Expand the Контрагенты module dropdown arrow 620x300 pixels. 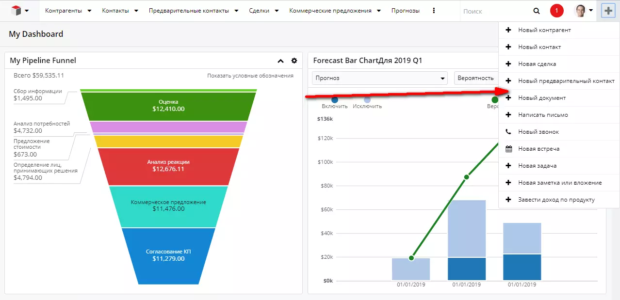[89, 11]
